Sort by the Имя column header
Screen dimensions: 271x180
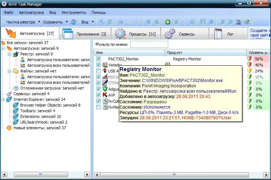[x=129, y=53]
